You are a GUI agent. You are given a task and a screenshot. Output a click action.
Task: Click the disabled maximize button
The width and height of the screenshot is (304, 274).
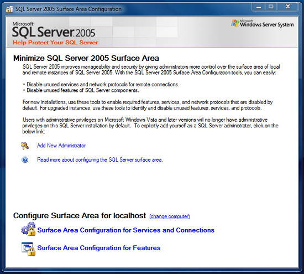point(271,7)
